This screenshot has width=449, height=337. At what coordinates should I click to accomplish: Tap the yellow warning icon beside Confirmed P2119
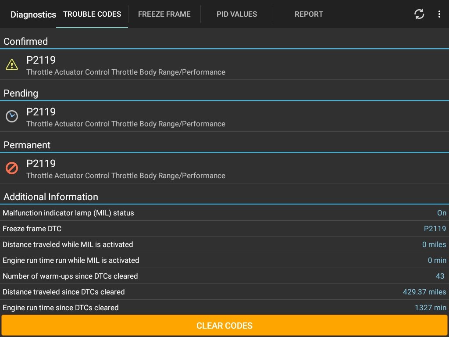click(x=12, y=65)
